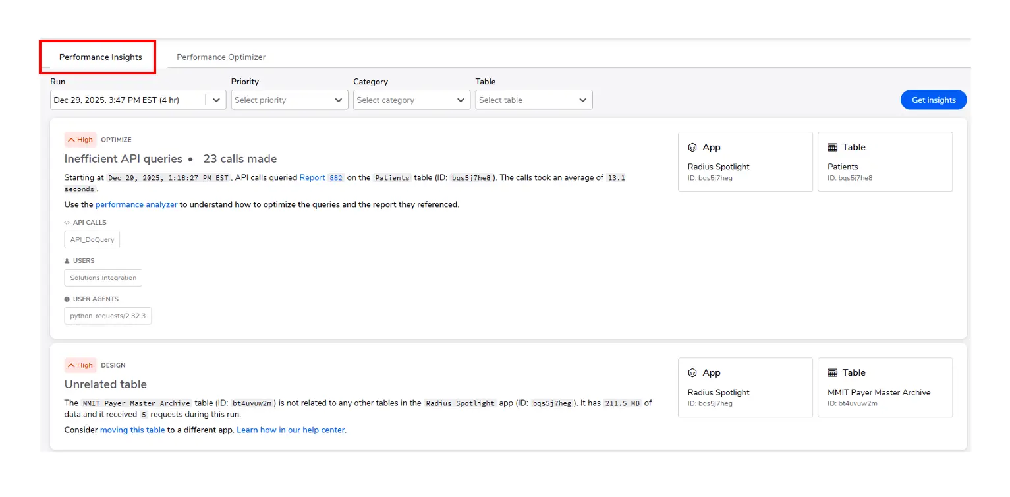This screenshot has width=1010, height=497.
Task: Select the API_DoQuery chip
Action: 92,239
